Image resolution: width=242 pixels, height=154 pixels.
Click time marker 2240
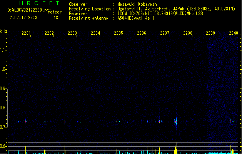tap(234, 33)
